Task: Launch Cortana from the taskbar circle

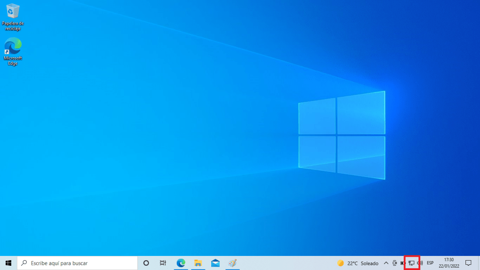Action: (x=146, y=263)
